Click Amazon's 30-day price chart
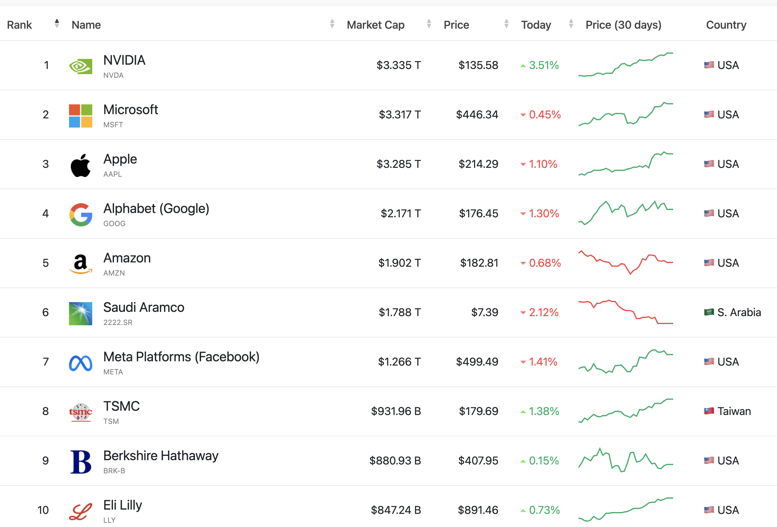This screenshot has height=527, width=777. 625,262
